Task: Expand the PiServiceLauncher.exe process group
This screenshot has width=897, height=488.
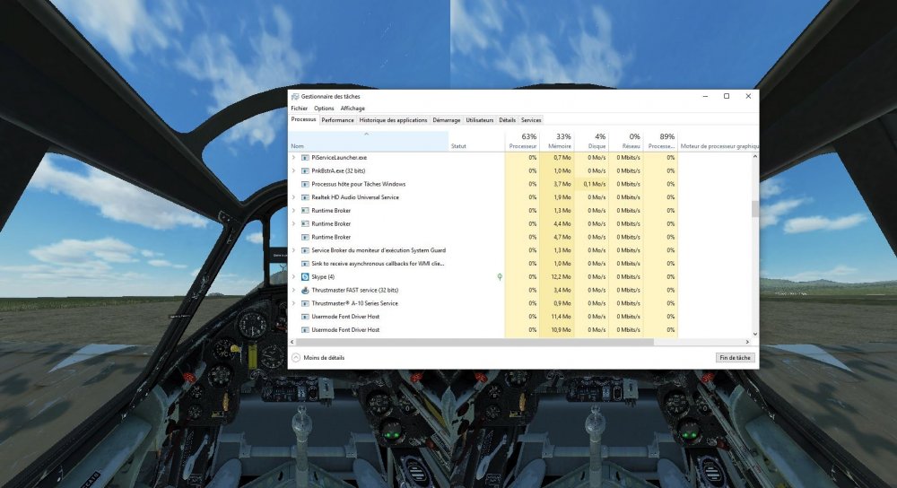Action: click(x=293, y=157)
